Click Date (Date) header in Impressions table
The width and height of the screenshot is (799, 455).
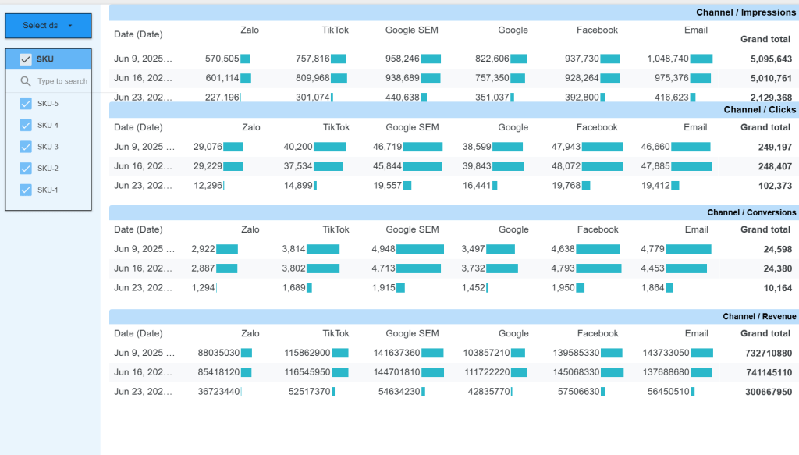click(138, 34)
